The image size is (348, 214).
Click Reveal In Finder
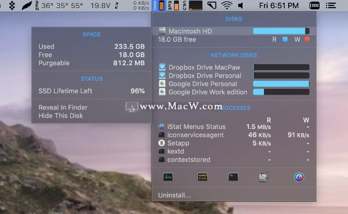click(63, 108)
